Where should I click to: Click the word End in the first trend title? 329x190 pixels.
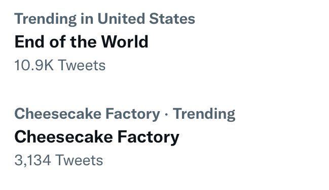tap(29, 41)
